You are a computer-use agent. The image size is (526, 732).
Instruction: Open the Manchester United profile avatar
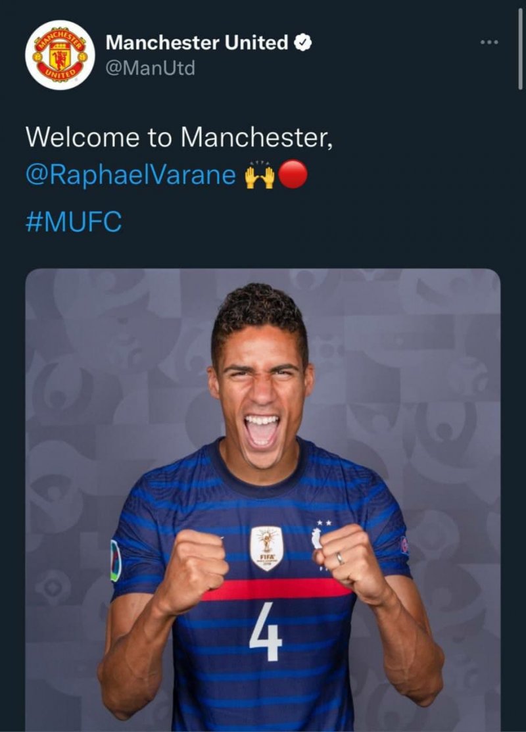coord(60,55)
